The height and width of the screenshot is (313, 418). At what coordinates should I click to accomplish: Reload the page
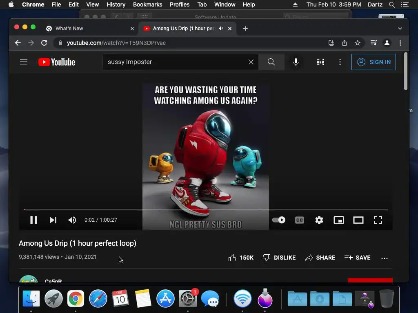[x=44, y=43]
